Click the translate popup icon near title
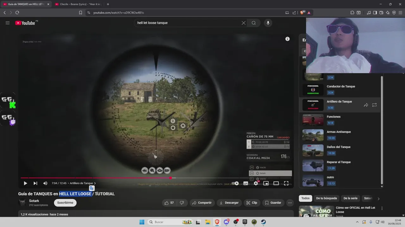This screenshot has height=227, width=405. 92,188
